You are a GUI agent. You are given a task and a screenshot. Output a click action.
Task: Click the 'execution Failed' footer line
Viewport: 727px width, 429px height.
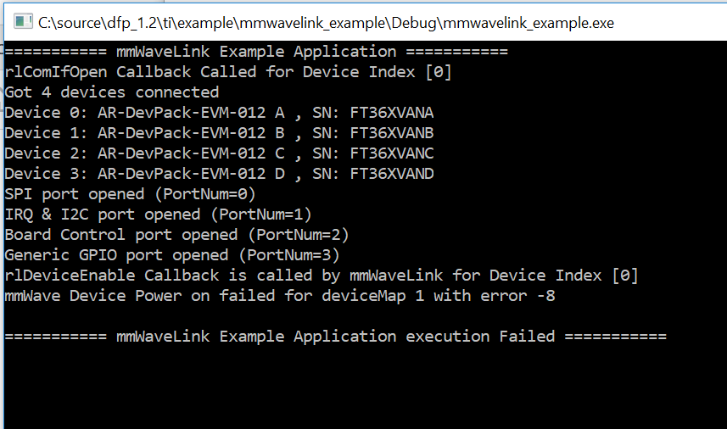[x=335, y=337]
